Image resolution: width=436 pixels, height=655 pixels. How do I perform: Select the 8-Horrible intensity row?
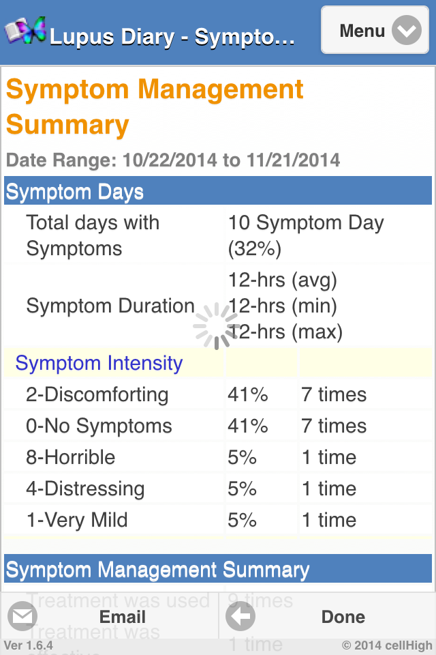point(71,457)
